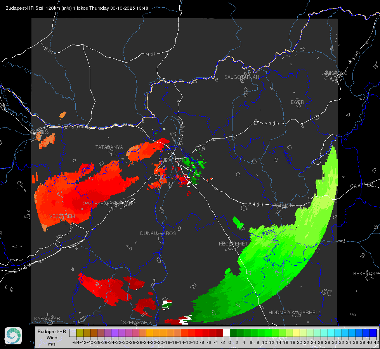Choose the deep blue swatch above 40
The width and height of the screenshot is (380, 349).
click(373, 333)
